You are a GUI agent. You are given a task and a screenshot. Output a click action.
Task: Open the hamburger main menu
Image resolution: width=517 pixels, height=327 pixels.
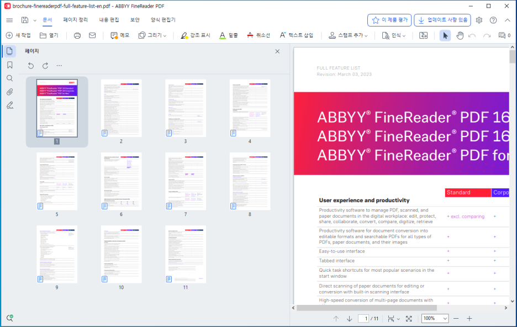click(9, 20)
